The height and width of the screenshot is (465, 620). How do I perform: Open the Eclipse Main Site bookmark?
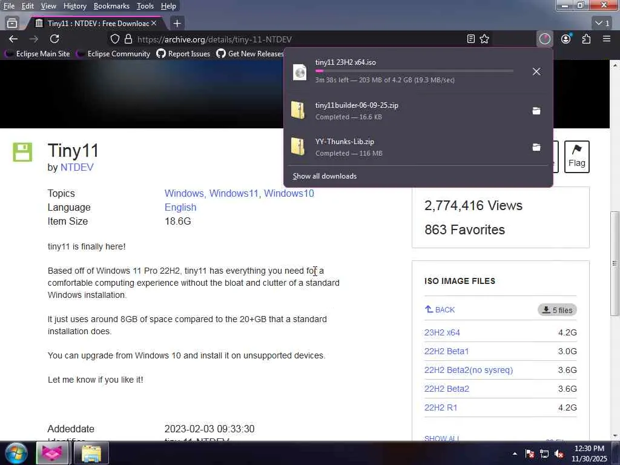(38, 53)
